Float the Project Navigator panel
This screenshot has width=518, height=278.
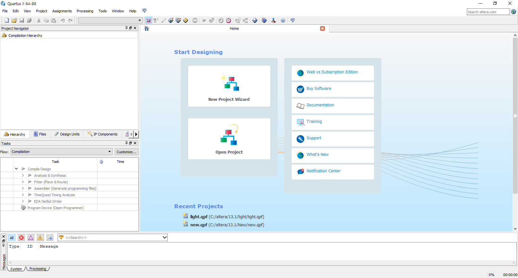(131, 28)
